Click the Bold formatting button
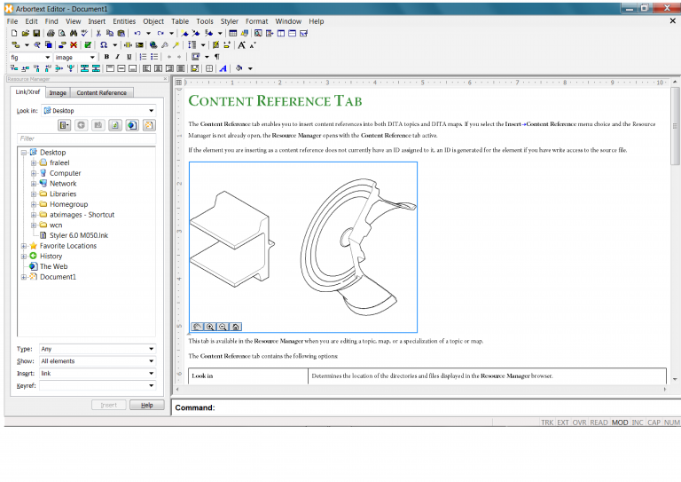681x482 pixels. [106, 57]
